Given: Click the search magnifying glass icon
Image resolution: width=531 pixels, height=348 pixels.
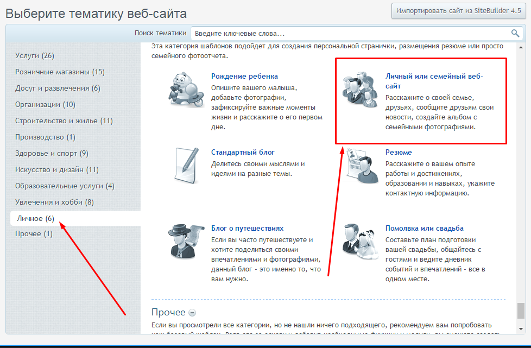Looking at the screenshot, I should coord(515,33).
